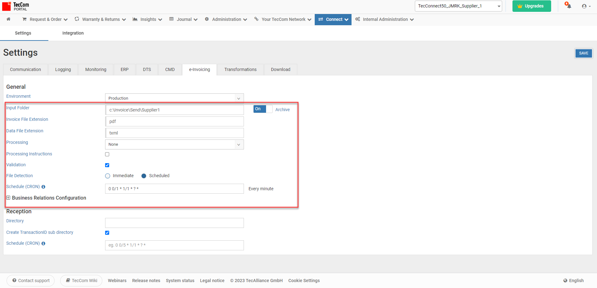Enable the Processing Instructions checkbox

(x=107, y=154)
